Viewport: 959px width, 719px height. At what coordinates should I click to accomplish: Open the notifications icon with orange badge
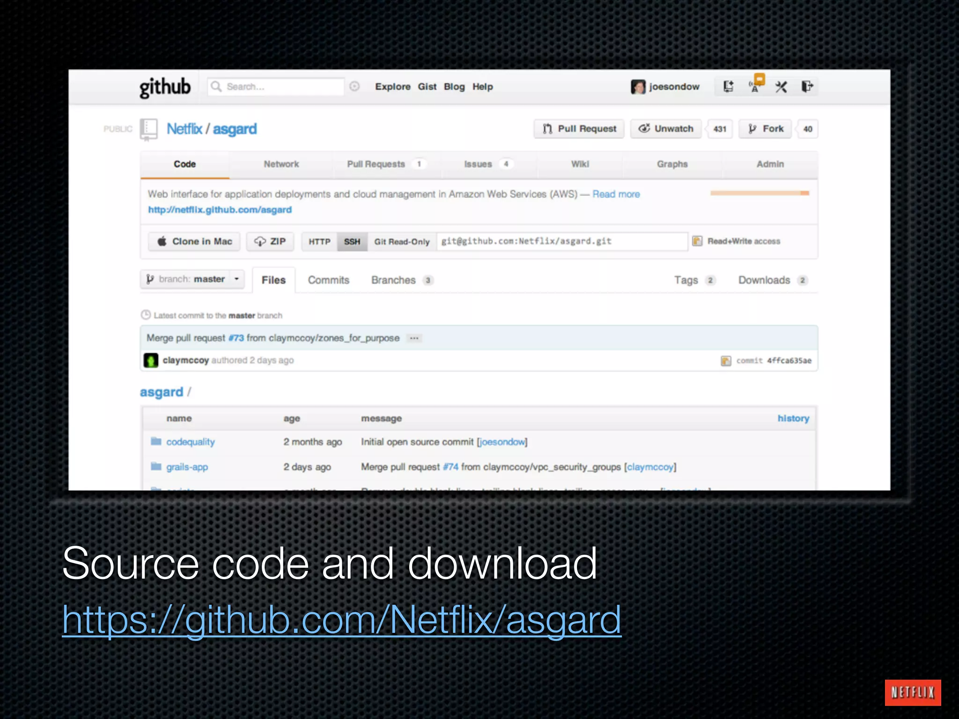756,84
